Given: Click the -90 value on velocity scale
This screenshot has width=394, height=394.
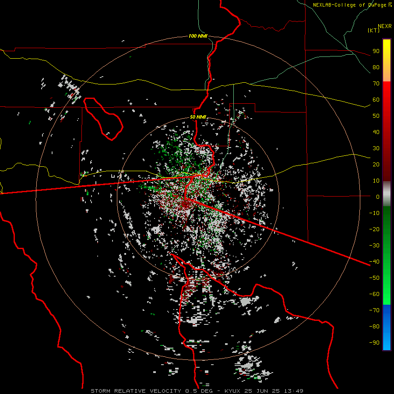Looking at the screenshot, I should pyautogui.click(x=374, y=342).
